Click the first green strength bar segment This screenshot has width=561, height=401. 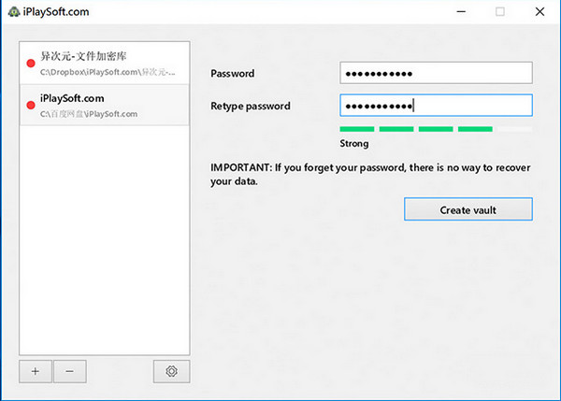click(357, 129)
